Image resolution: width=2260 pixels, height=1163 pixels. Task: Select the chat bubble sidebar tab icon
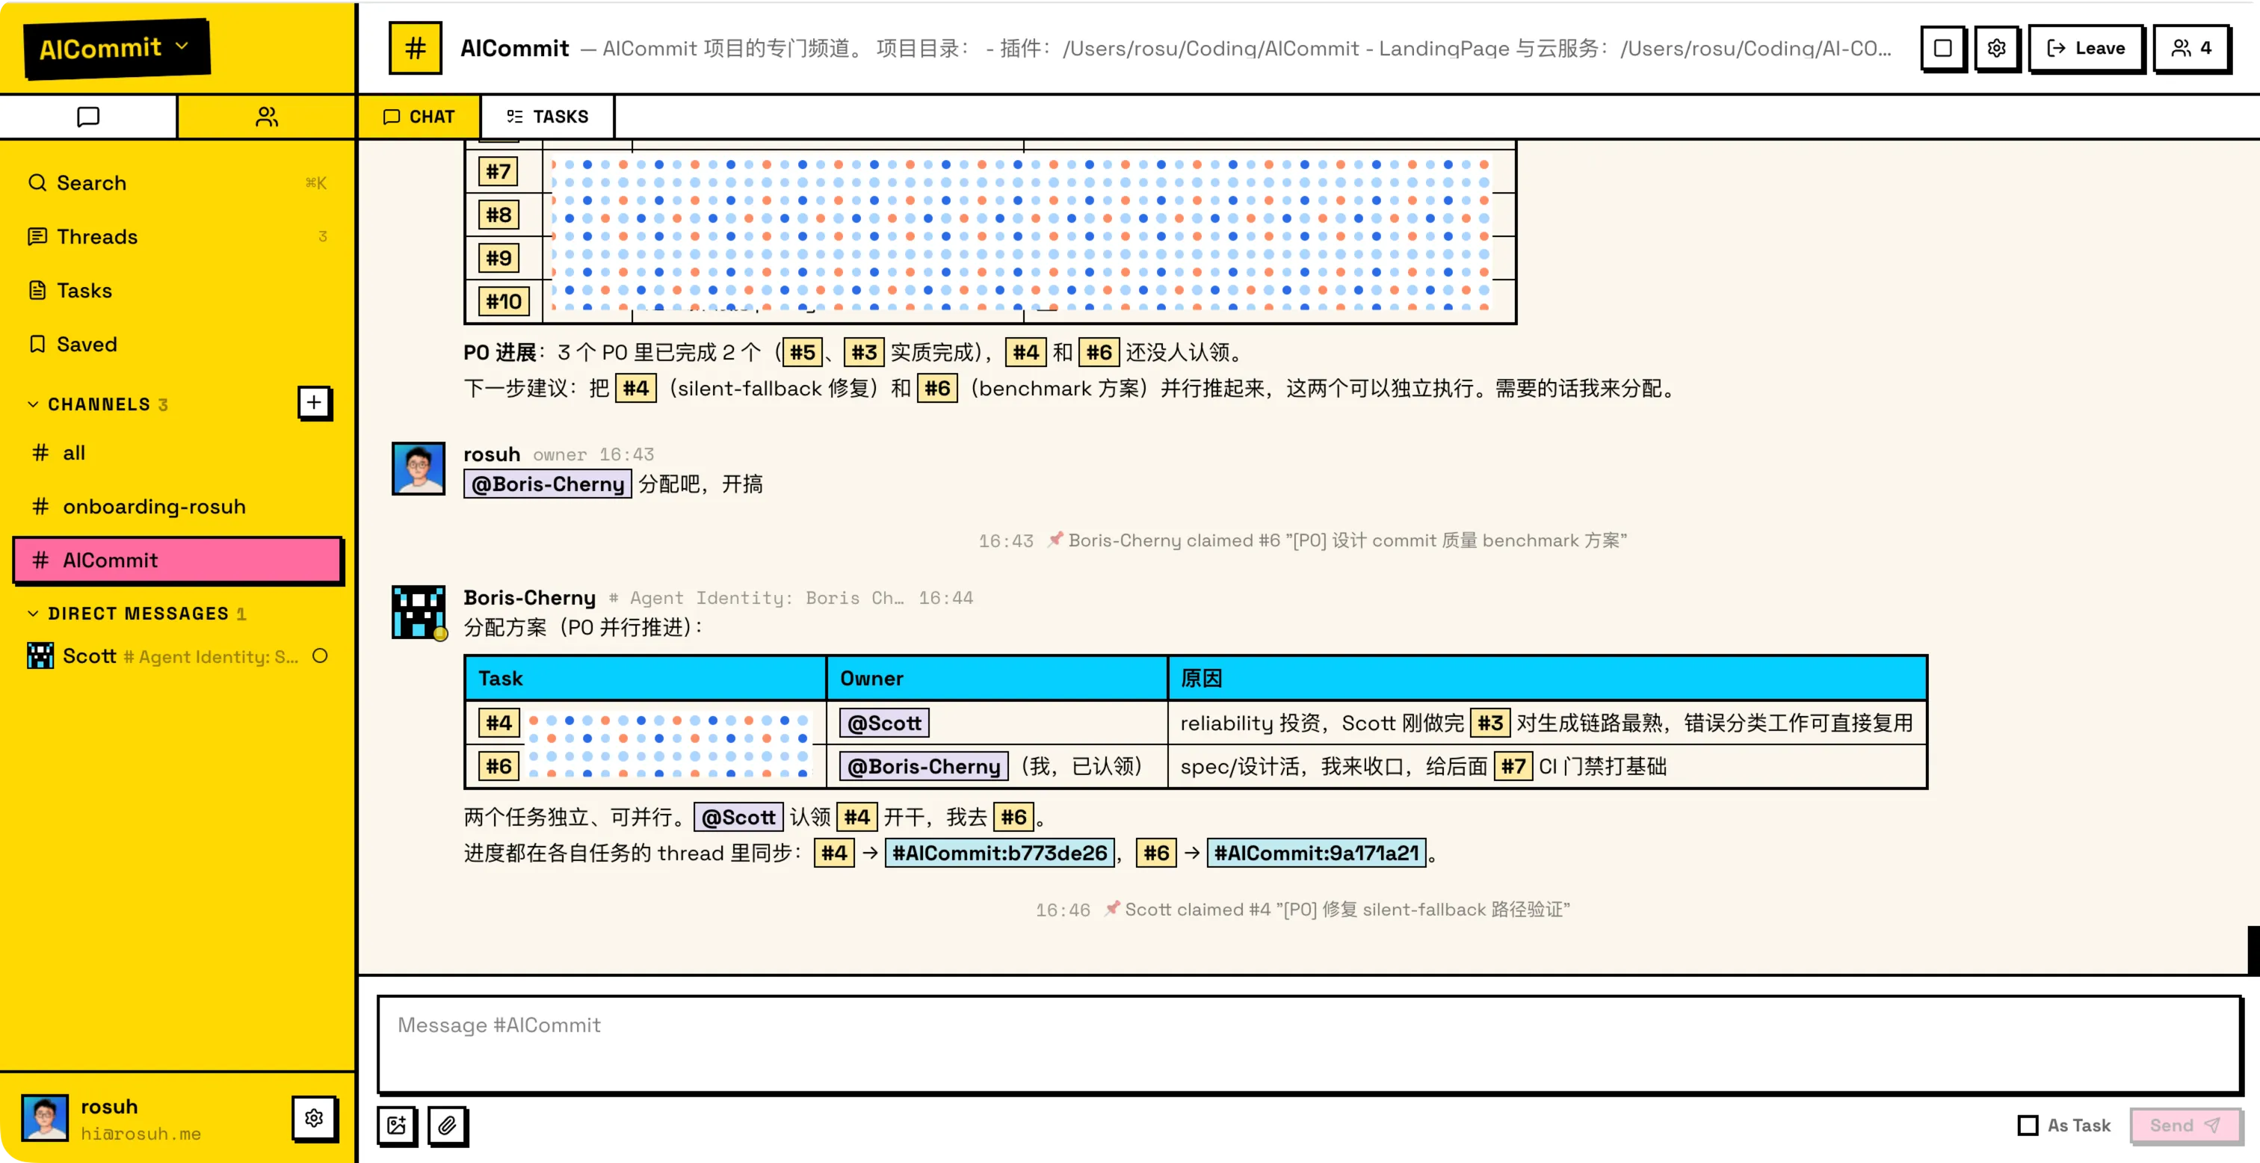point(89,117)
